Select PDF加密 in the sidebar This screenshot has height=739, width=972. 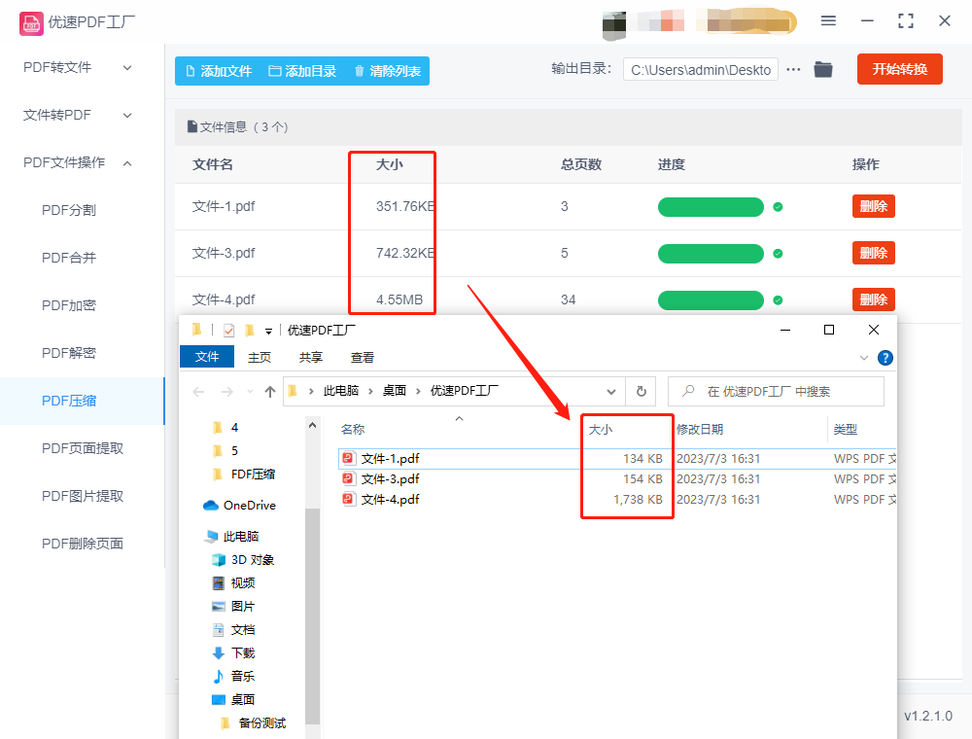[x=69, y=305]
